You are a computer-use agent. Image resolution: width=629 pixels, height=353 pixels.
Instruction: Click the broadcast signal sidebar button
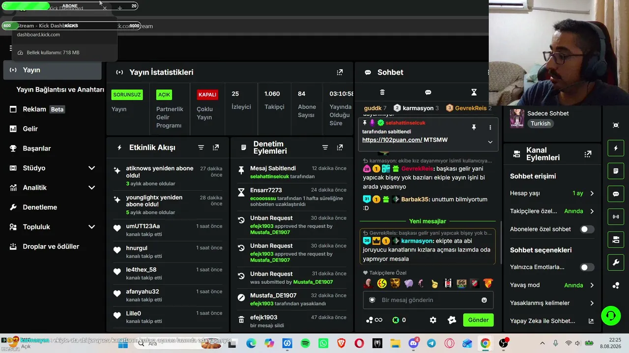tap(616, 216)
